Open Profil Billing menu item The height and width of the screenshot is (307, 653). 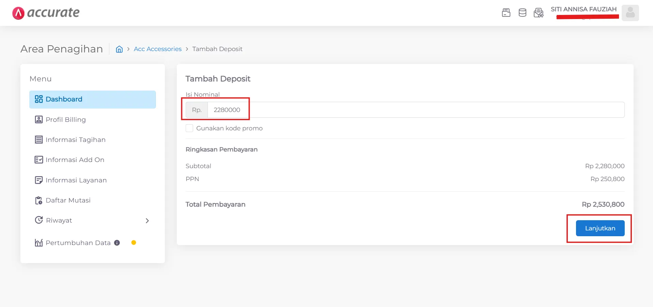[65, 119]
